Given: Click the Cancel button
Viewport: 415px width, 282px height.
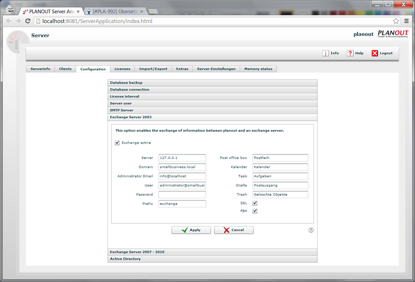Looking at the screenshot, I should tap(234, 230).
